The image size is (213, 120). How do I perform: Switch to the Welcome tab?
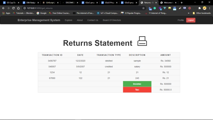tap(168, 3)
